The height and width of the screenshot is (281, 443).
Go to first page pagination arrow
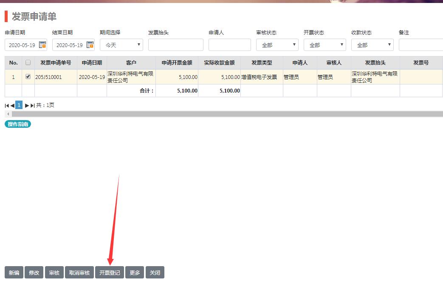tap(7, 105)
